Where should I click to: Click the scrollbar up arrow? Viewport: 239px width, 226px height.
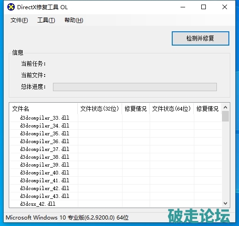pyautogui.click(x=225, y=107)
